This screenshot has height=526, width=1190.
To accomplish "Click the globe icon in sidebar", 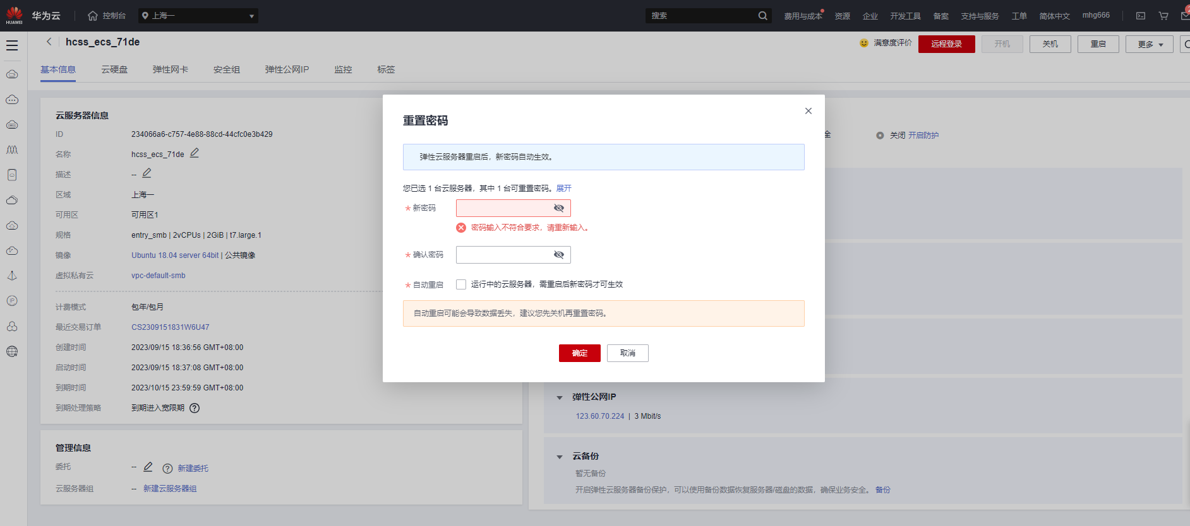I will (x=12, y=351).
